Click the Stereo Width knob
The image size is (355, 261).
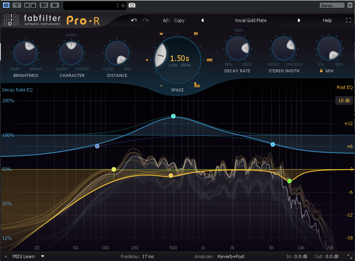[x=283, y=48]
